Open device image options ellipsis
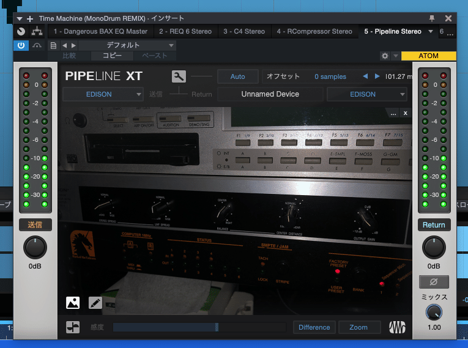468x348 pixels. [393, 113]
